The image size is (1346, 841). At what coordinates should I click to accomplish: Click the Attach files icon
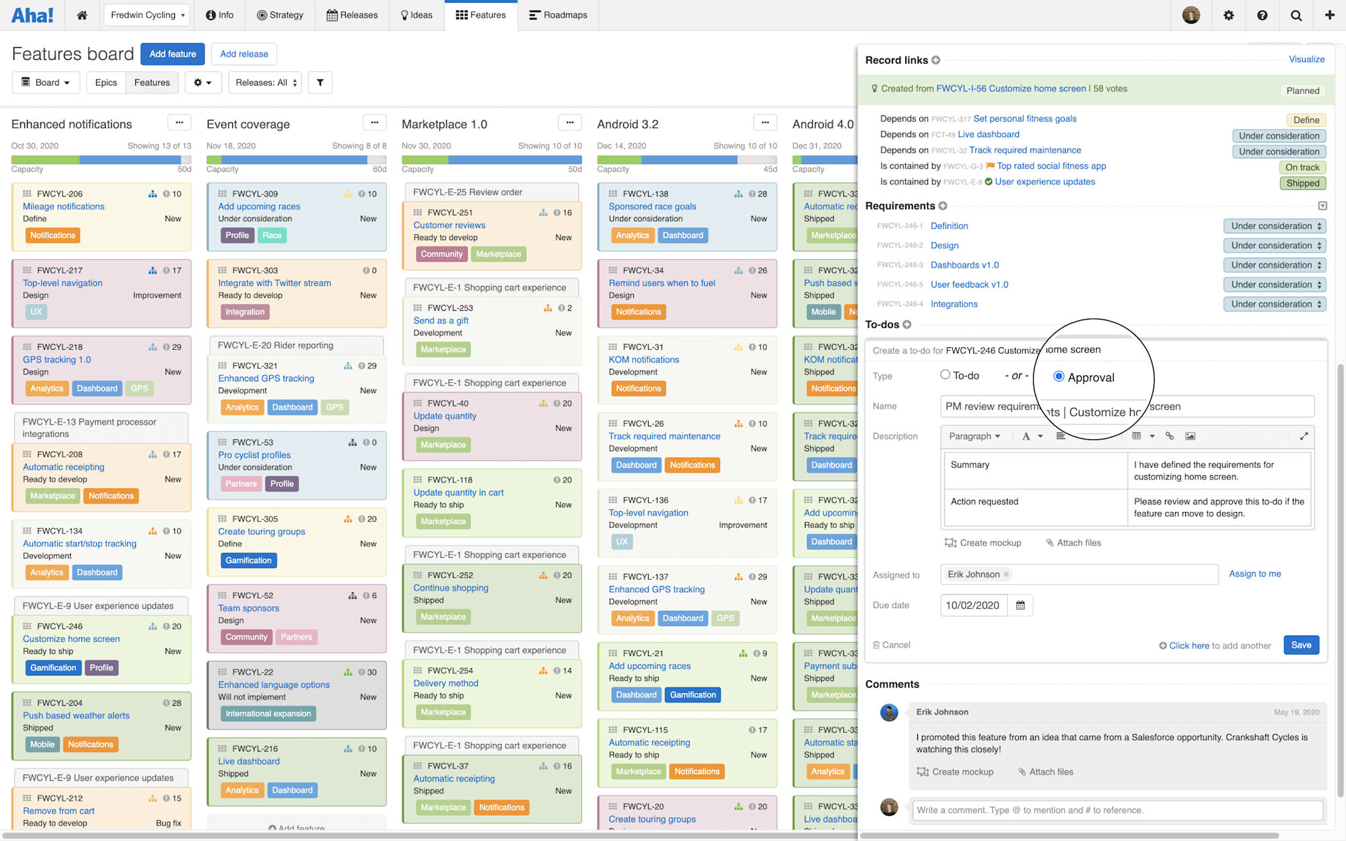coord(1049,542)
